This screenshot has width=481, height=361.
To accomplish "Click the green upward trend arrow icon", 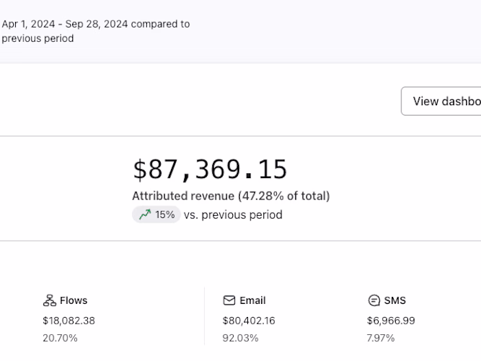I will (144, 215).
